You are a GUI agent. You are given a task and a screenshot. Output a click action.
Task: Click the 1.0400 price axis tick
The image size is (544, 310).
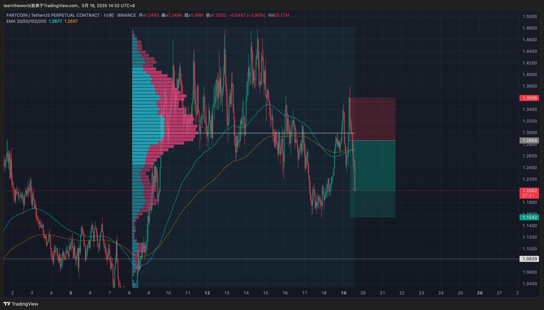click(529, 284)
